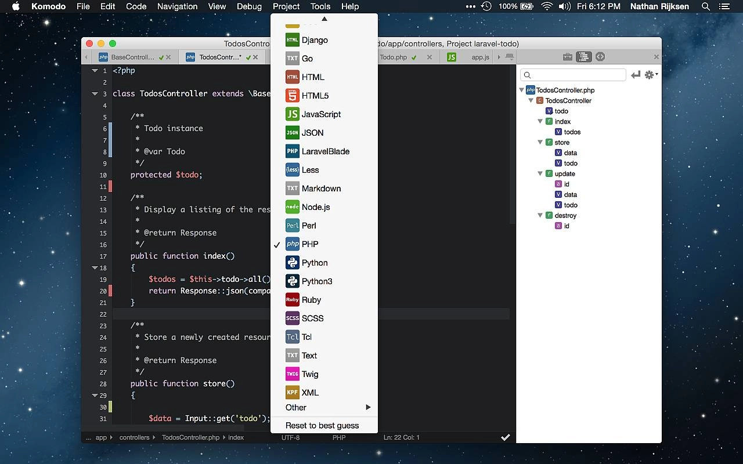The image size is (743, 464).
Task: Switch to the Todo.php tab
Action: pos(394,57)
